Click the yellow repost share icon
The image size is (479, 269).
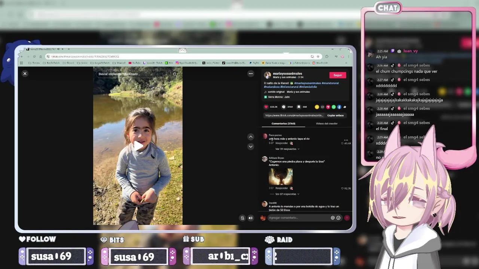point(317,107)
